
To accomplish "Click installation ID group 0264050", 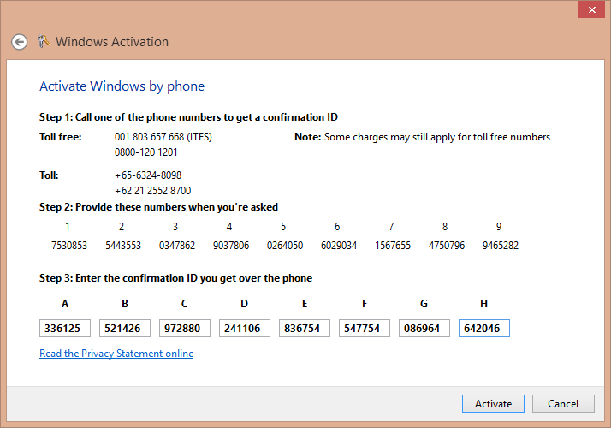I will [x=285, y=246].
